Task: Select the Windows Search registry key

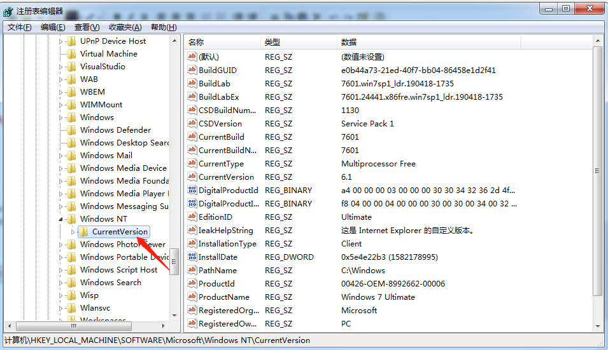Action: tap(110, 283)
